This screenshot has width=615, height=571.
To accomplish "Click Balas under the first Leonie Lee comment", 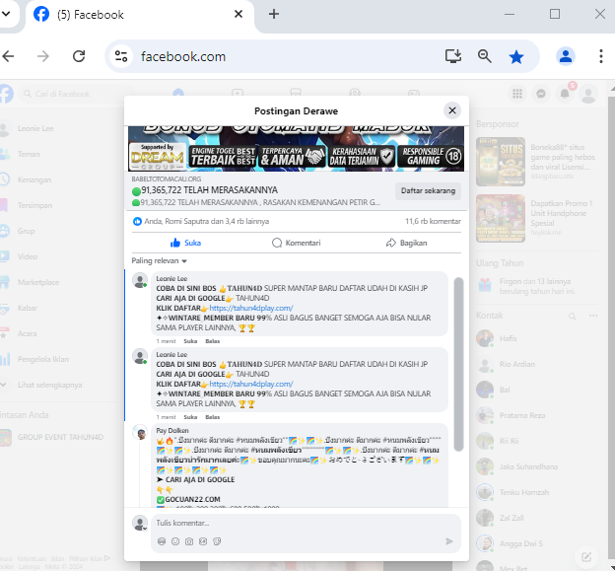I will click(213, 341).
